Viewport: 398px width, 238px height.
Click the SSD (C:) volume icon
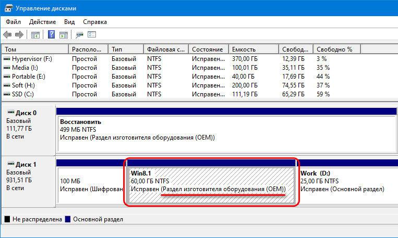pyautogui.click(x=7, y=94)
